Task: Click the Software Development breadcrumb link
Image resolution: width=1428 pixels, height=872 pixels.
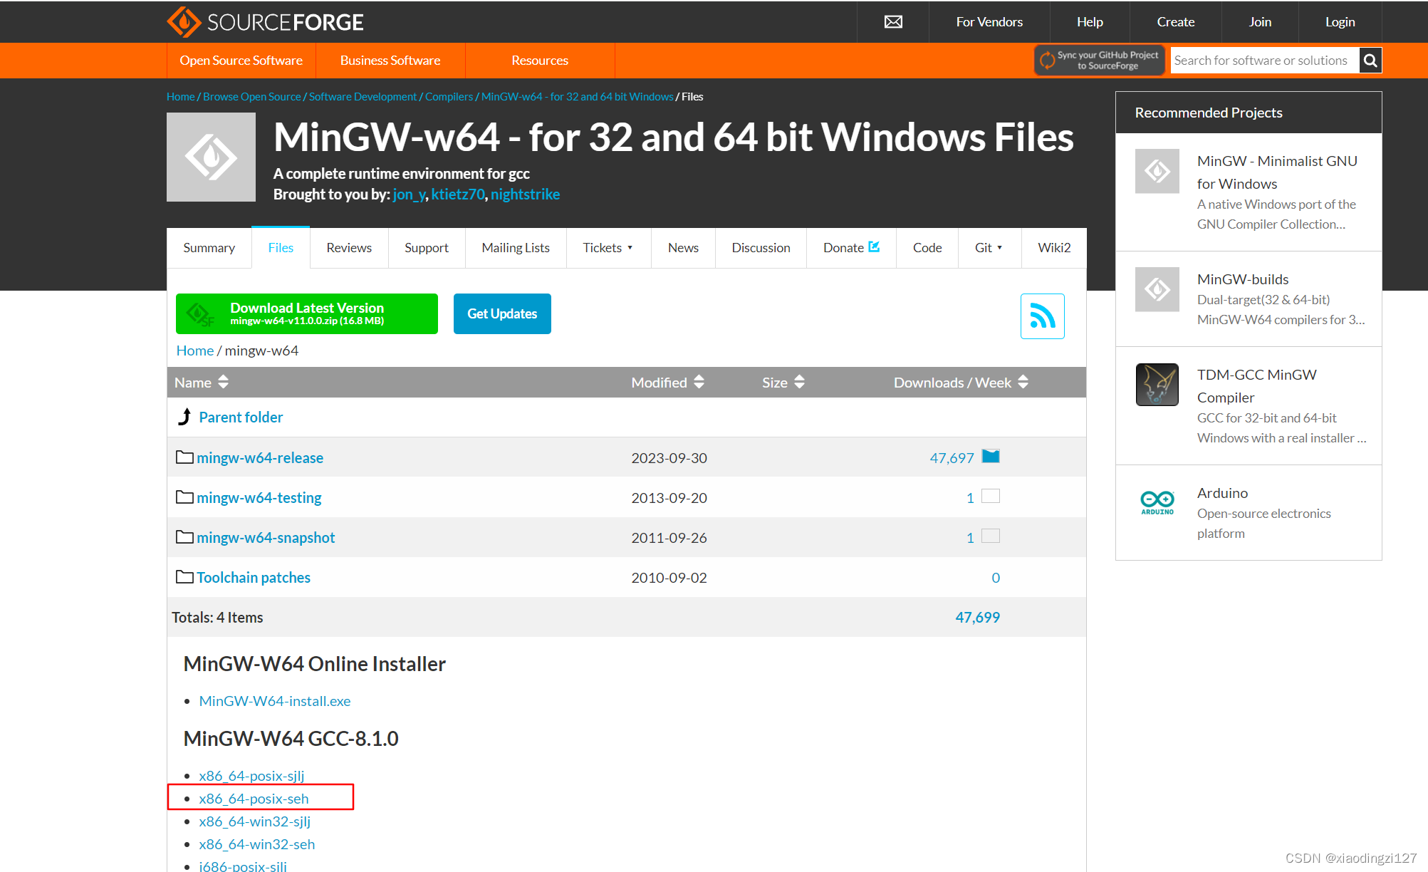Action: 363,96
